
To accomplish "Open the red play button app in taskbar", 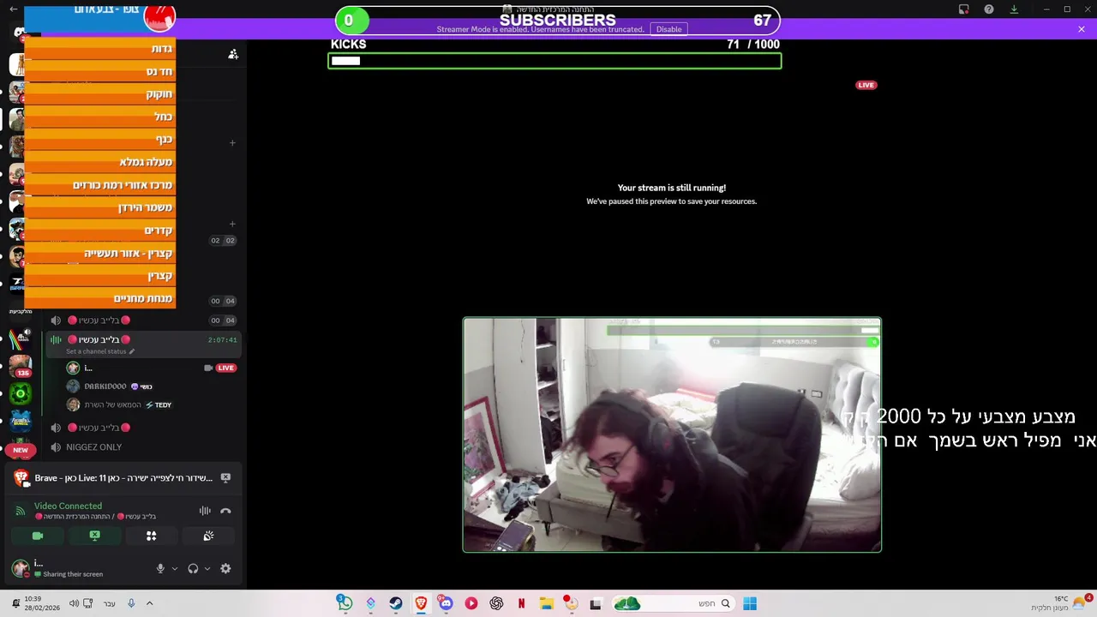I will coord(471,603).
